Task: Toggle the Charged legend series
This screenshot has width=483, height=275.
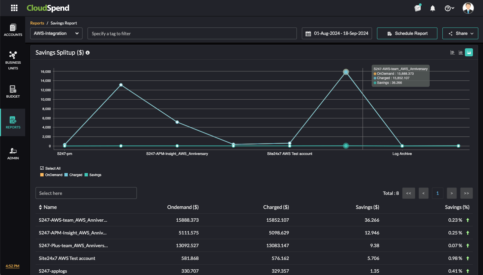Action: 73,175
